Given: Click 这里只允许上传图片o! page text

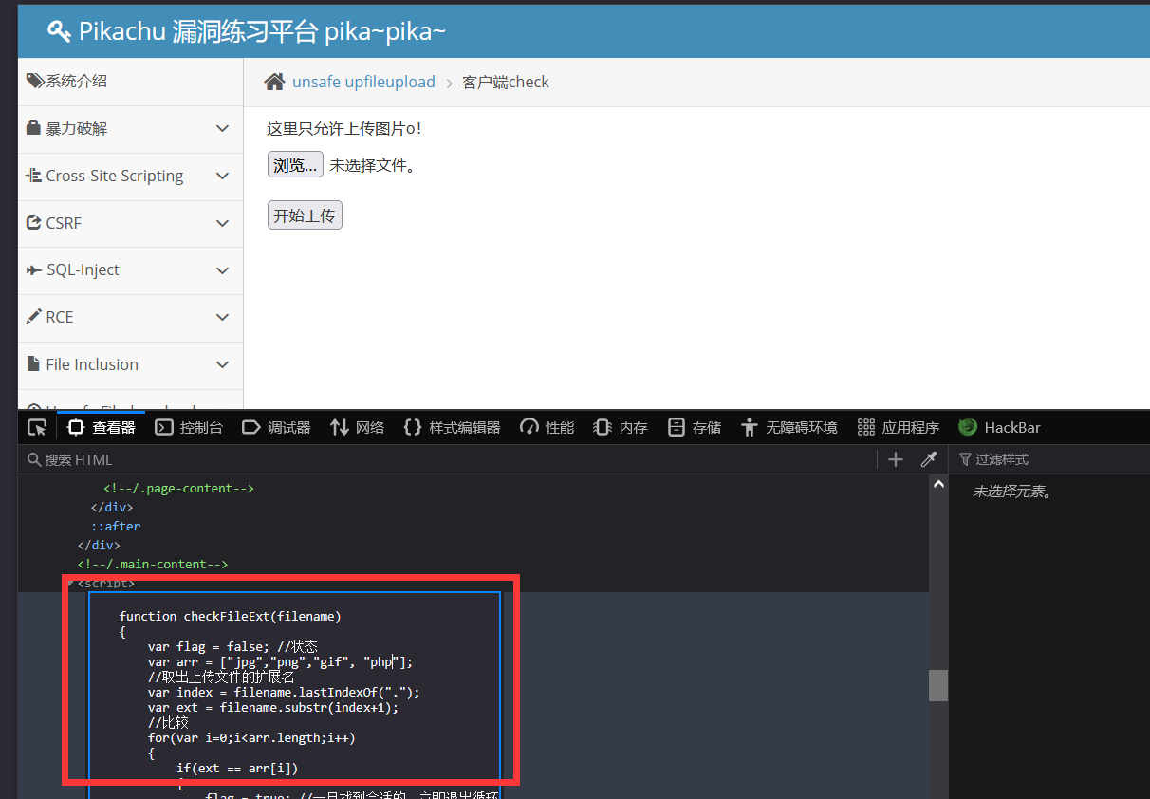Looking at the screenshot, I should [x=344, y=128].
